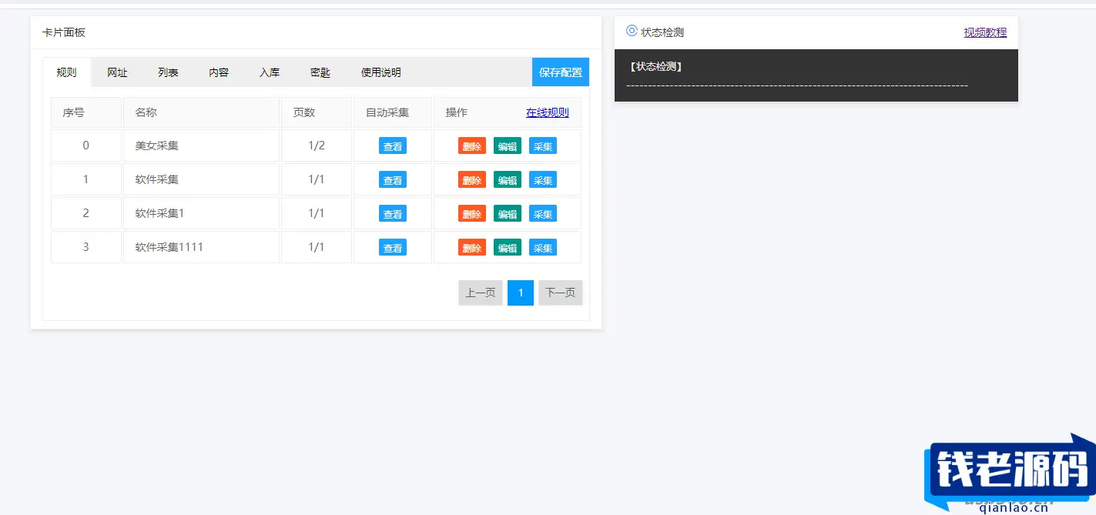Click the 名称 column header
1096x515 pixels.
[x=201, y=112]
